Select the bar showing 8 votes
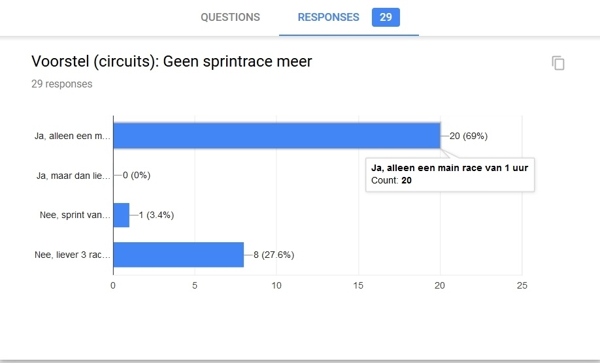The width and height of the screenshot is (600, 363). pos(178,255)
